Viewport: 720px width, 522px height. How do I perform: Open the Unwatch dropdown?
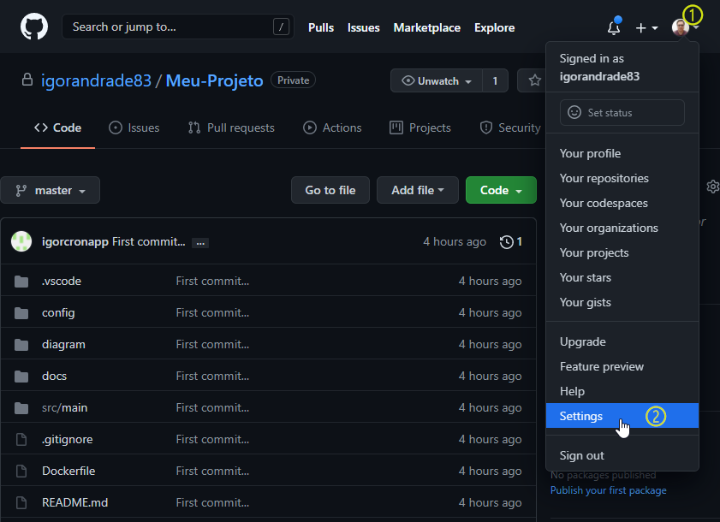point(437,80)
